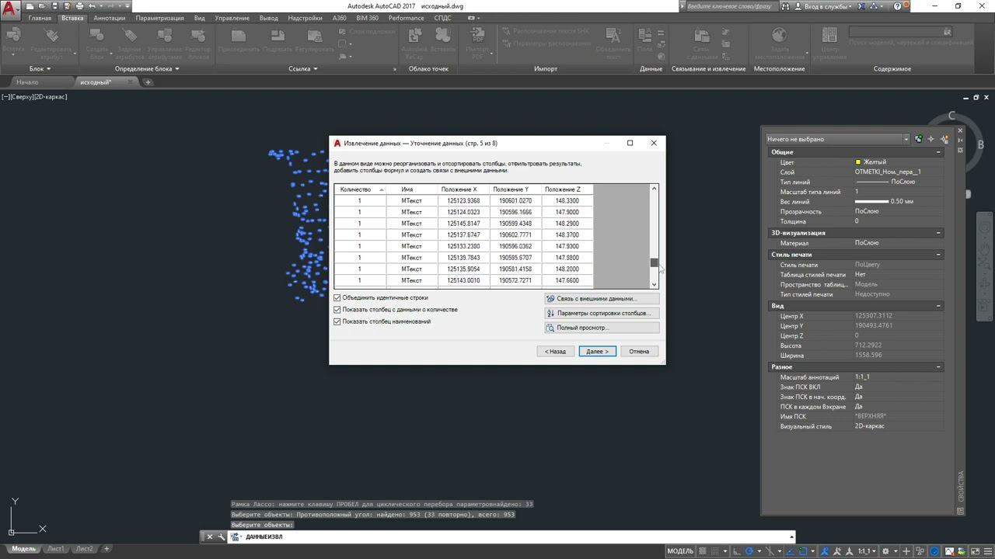The height and width of the screenshot is (559, 995).
Task: Open the 'Аннотации' ribbon tab
Action: [109, 18]
